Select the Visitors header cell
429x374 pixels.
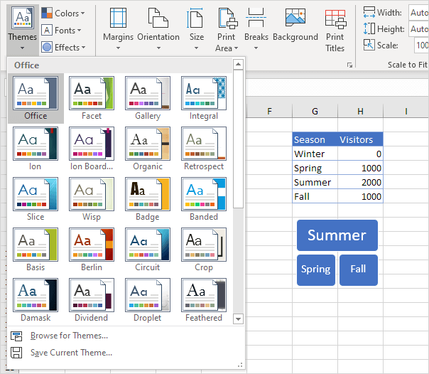(x=360, y=140)
